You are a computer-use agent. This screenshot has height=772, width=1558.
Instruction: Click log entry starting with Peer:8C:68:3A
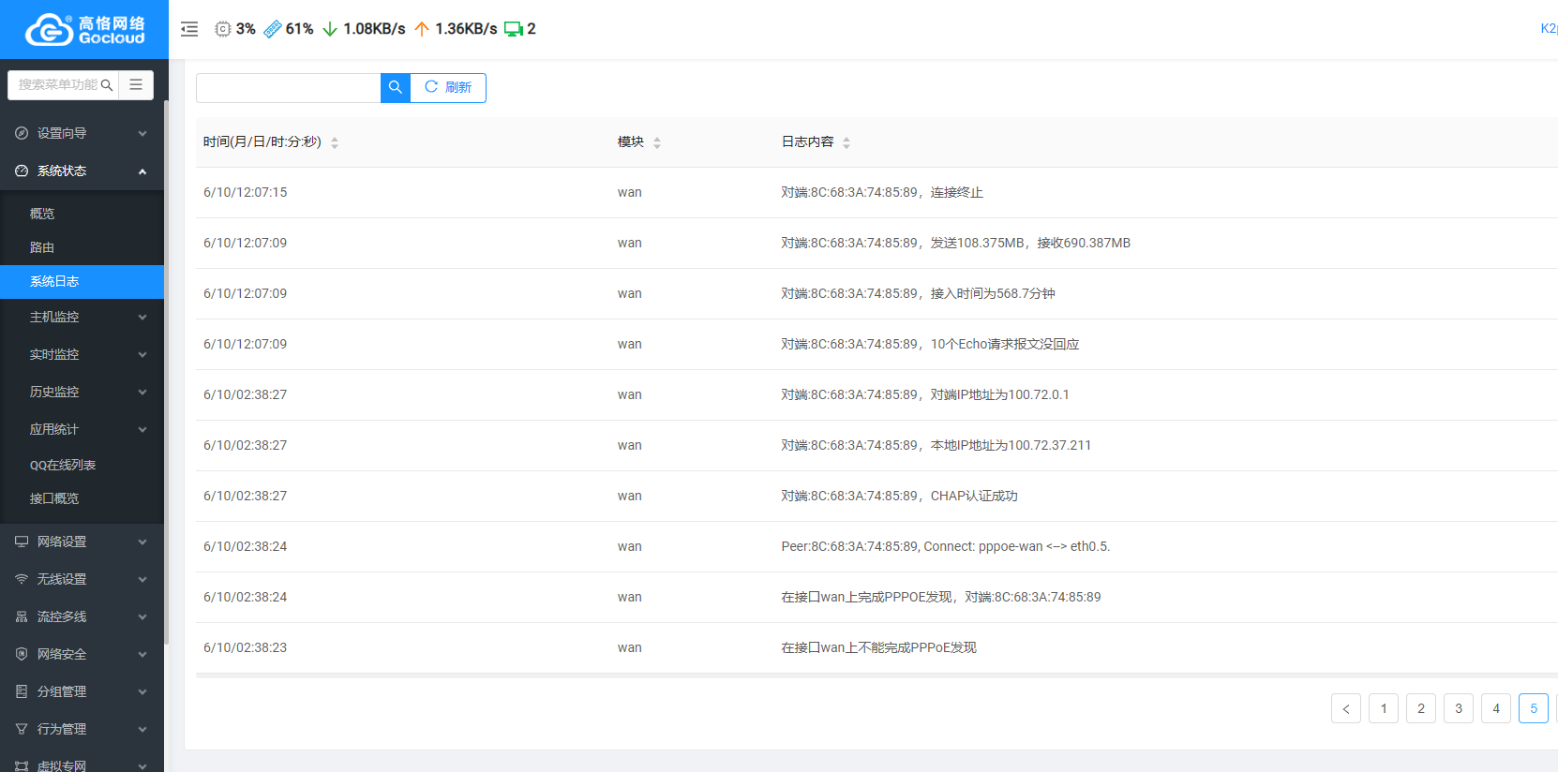(x=945, y=546)
